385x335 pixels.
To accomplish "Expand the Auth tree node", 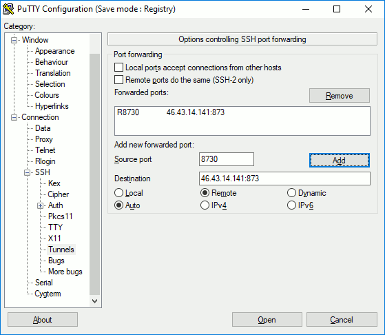I will pyautogui.click(x=40, y=205).
